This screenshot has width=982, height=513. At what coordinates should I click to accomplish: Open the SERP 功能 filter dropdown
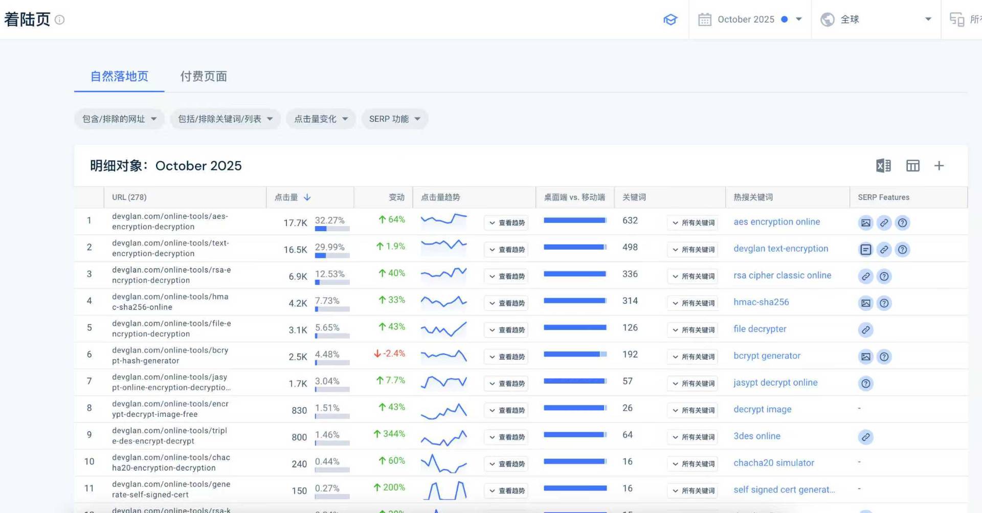click(395, 119)
